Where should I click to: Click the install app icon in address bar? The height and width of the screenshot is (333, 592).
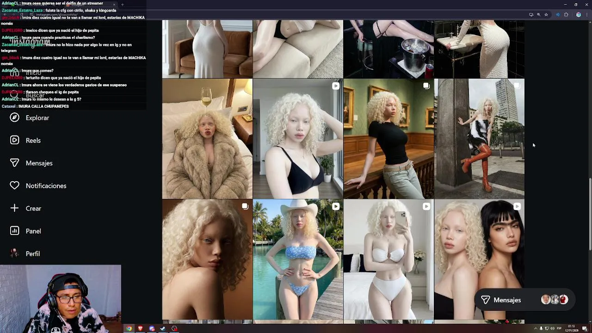(x=531, y=15)
